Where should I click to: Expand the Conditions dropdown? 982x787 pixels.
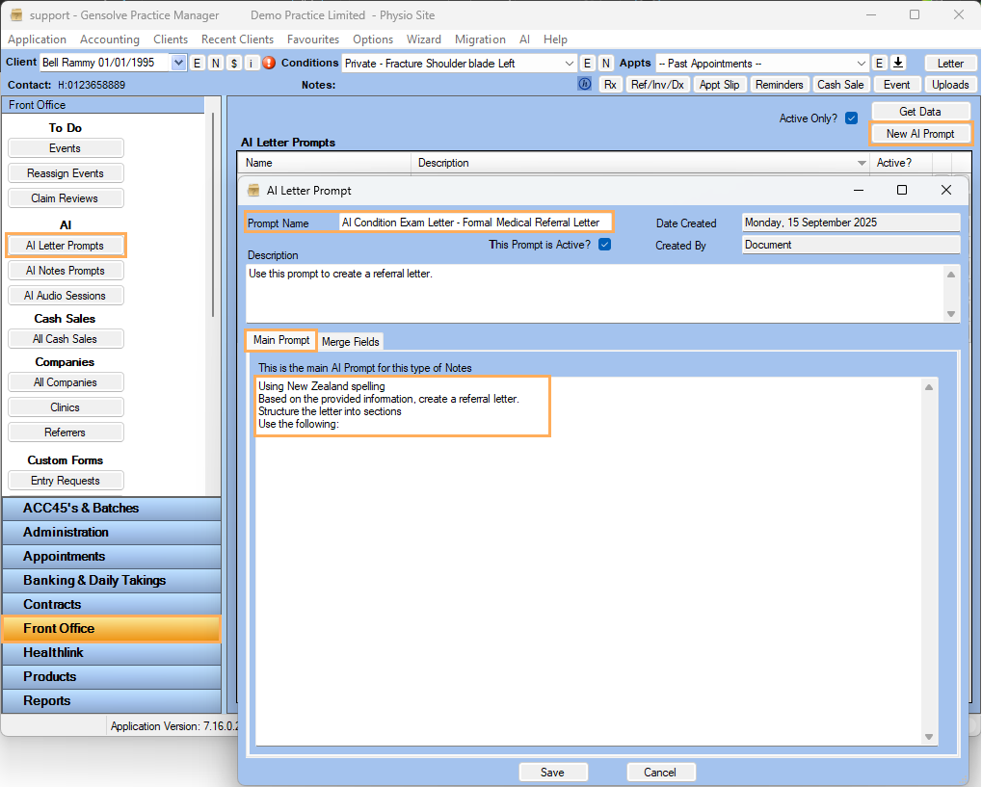pyautogui.click(x=569, y=64)
